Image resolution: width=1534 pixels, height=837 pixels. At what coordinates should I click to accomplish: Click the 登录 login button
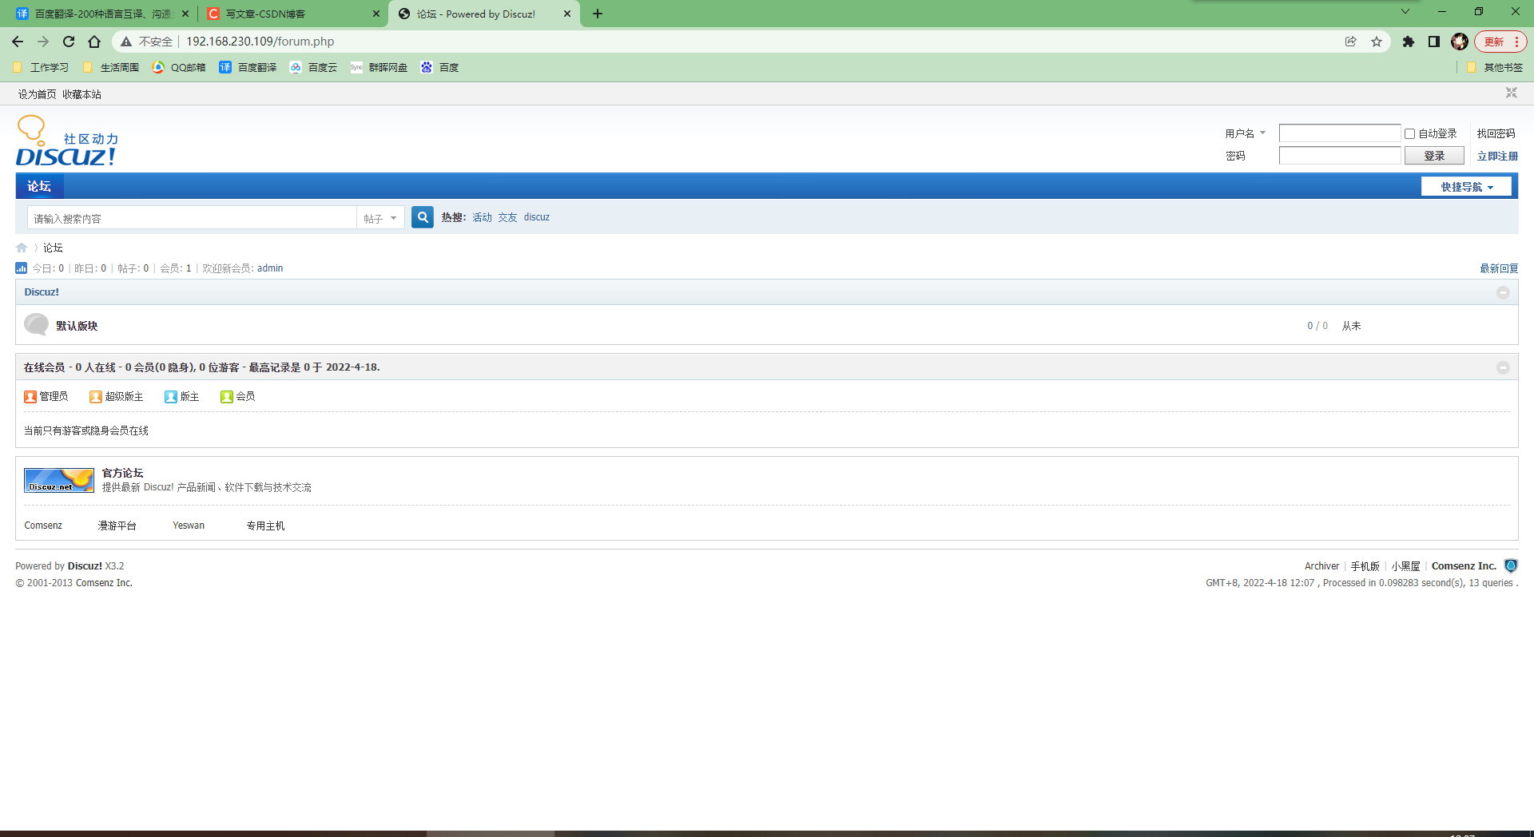[x=1434, y=156]
